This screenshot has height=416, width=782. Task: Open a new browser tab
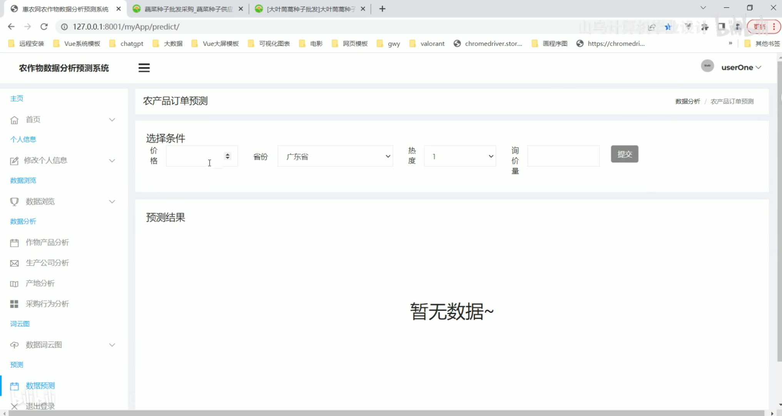point(382,9)
